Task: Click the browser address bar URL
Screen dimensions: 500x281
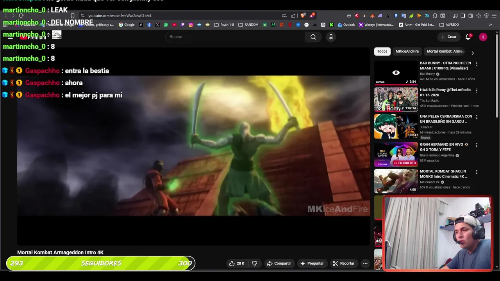Action: tap(120, 16)
